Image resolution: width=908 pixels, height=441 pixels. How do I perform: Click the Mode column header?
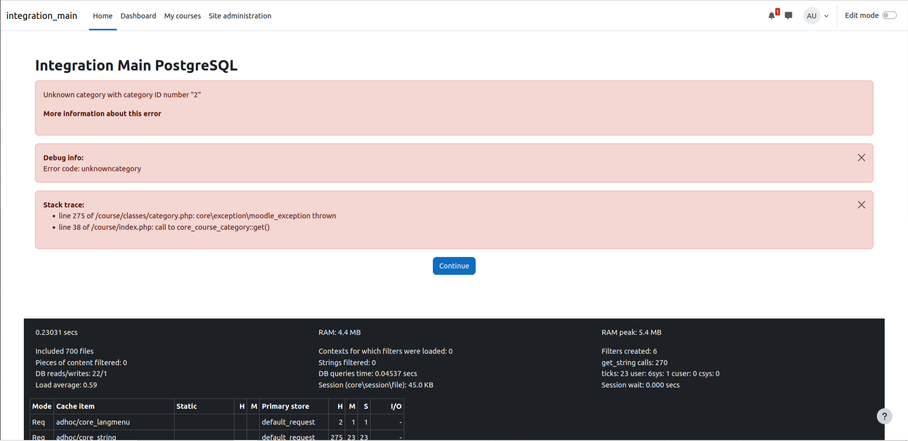[42, 406]
